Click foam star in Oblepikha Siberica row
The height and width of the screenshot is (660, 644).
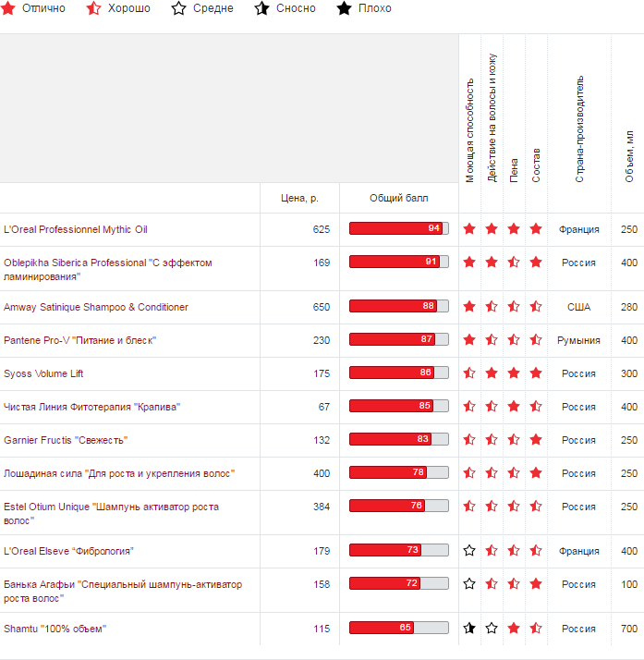tap(514, 263)
